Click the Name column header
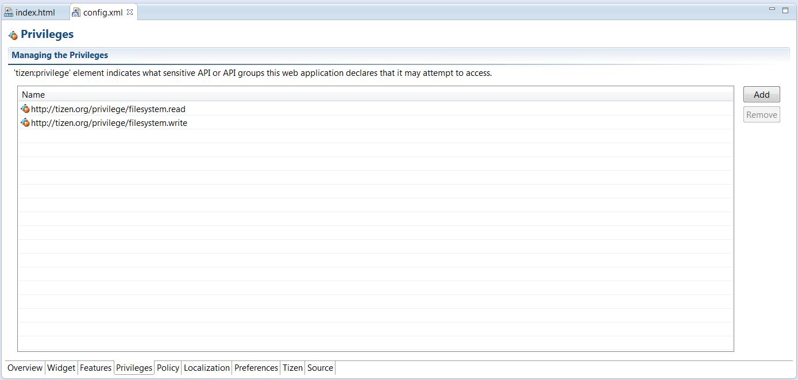This screenshot has width=798, height=380. pos(376,94)
